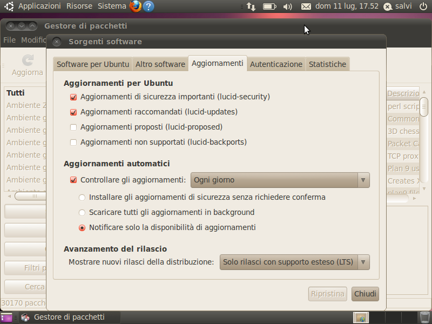Image resolution: width=432 pixels, height=324 pixels.
Task: Open the Applicazioni menu
Action: [x=39, y=6]
